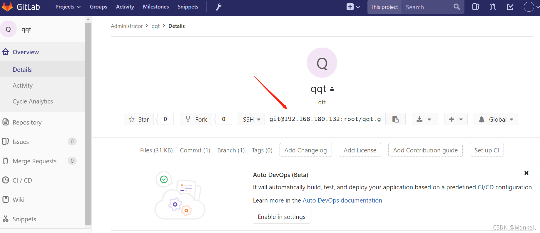Click the sidebar vertical scrollbar
The image size is (540, 233).
(x=88, y=124)
